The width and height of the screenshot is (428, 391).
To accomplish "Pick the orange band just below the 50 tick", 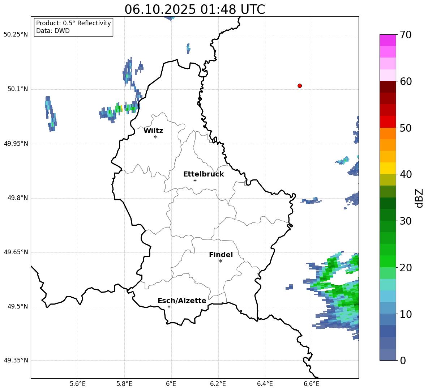I will [388, 133].
